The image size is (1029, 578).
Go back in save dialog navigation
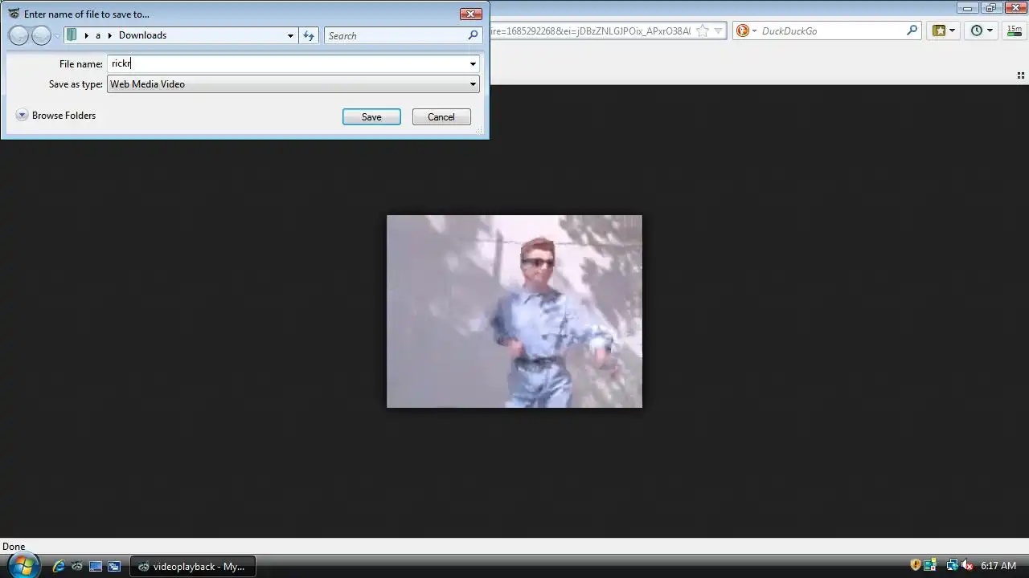click(18, 35)
